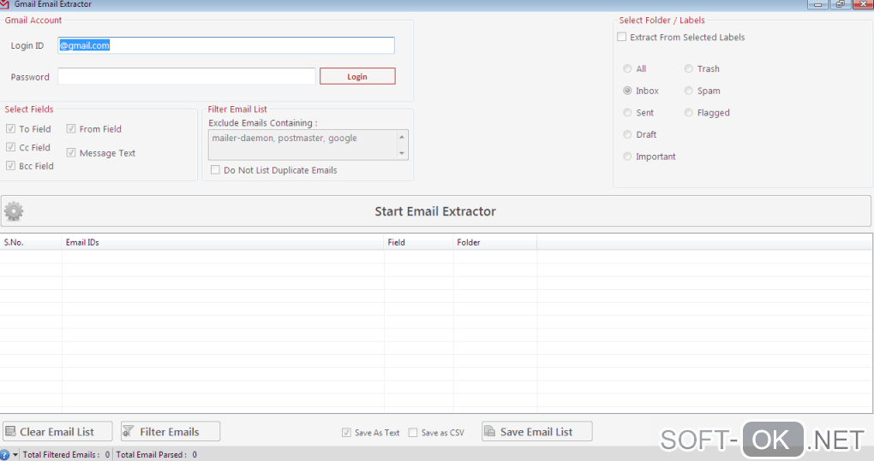
Task: Click the Clear Email List button
Action: tap(57, 432)
